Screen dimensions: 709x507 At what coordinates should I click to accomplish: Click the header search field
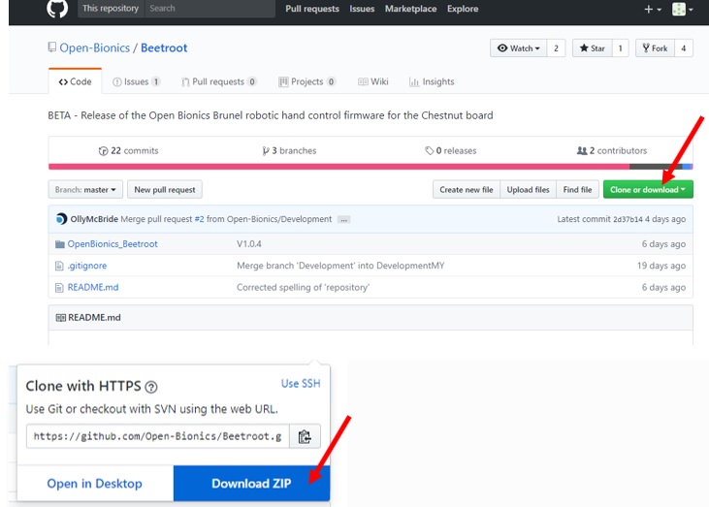tap(209, 9)
